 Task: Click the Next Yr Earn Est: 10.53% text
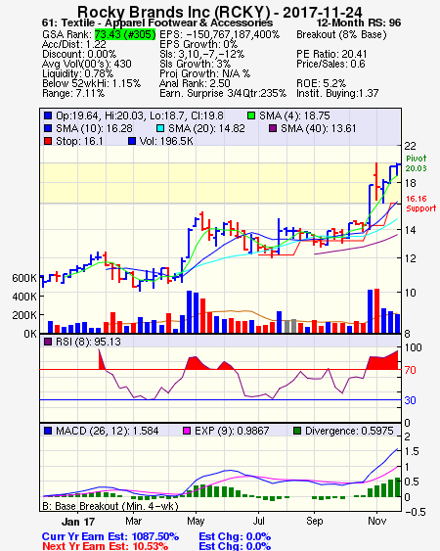pos(105,546)
